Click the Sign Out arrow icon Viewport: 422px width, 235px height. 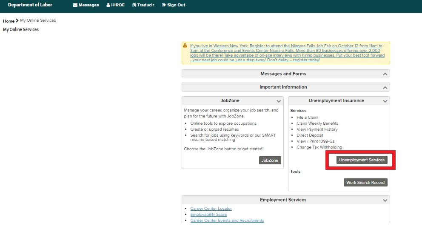pos(164,5)
